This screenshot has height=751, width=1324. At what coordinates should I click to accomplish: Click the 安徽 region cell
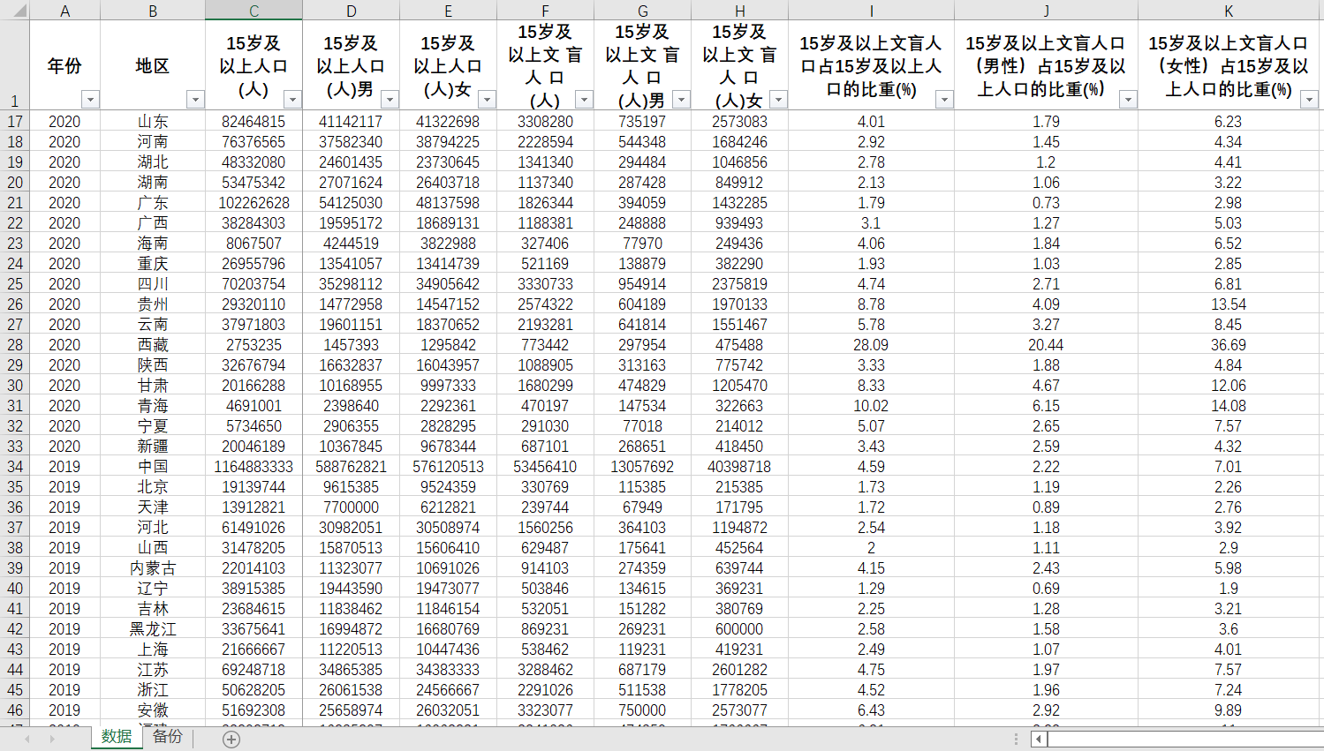pyautogui.click(x=153, y=710)
